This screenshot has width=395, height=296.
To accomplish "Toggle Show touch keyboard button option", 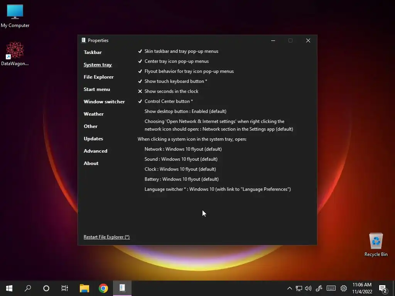I will [172, 81].
